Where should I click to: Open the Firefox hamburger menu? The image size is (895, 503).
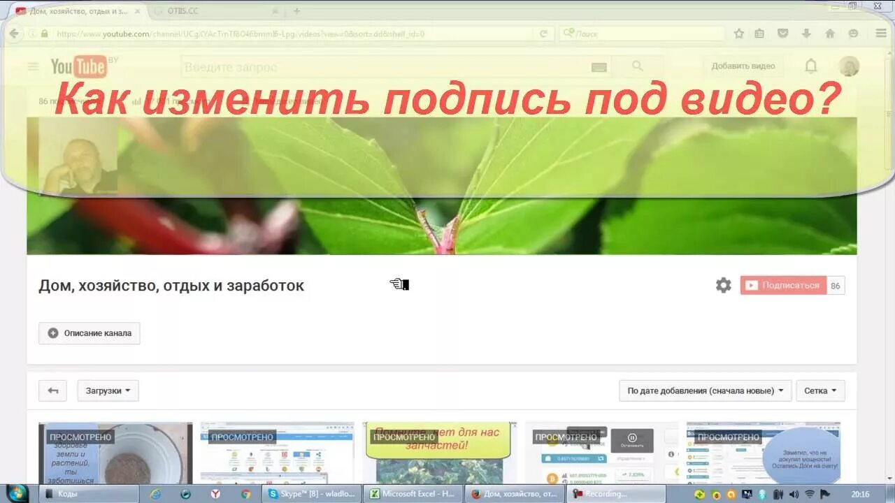click(x=881, y=34)
